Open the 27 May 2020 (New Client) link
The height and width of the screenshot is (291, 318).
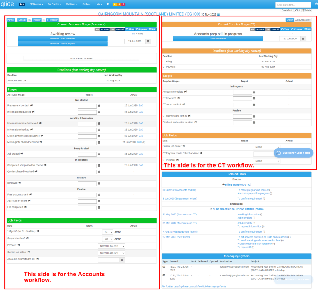click(176, 237)
